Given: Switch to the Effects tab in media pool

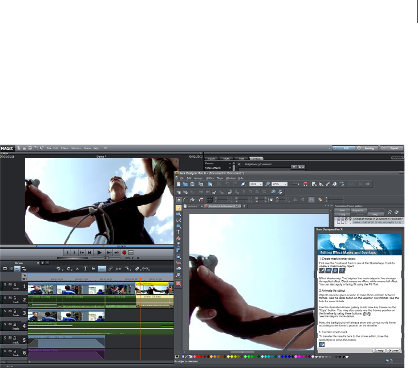Looking at the screenshot, I should point(256,158).
